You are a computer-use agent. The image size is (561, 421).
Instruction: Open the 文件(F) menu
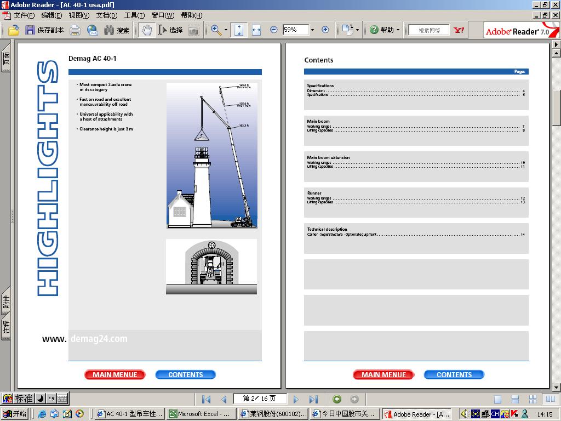[x=24, y=15]
